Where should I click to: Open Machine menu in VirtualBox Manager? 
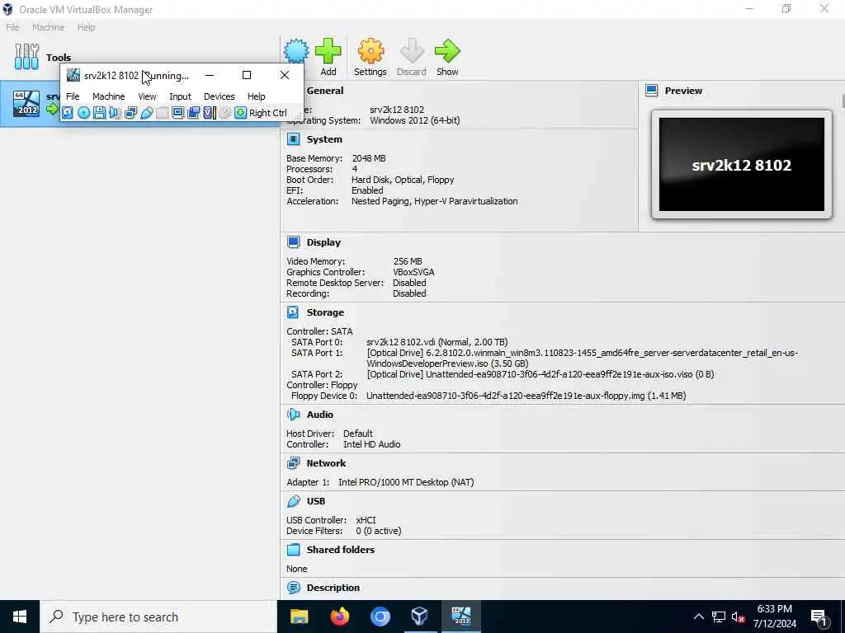pos(48,27)
